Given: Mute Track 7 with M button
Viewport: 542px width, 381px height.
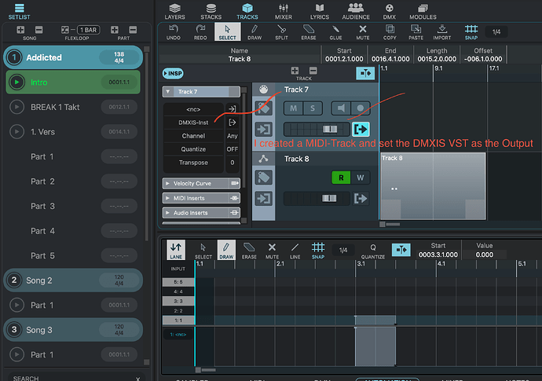Looking at the screenshot, I should [x=293, y=108].
